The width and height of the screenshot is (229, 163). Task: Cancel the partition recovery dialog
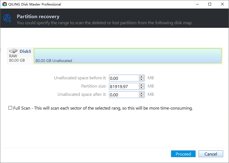(211, 154)
